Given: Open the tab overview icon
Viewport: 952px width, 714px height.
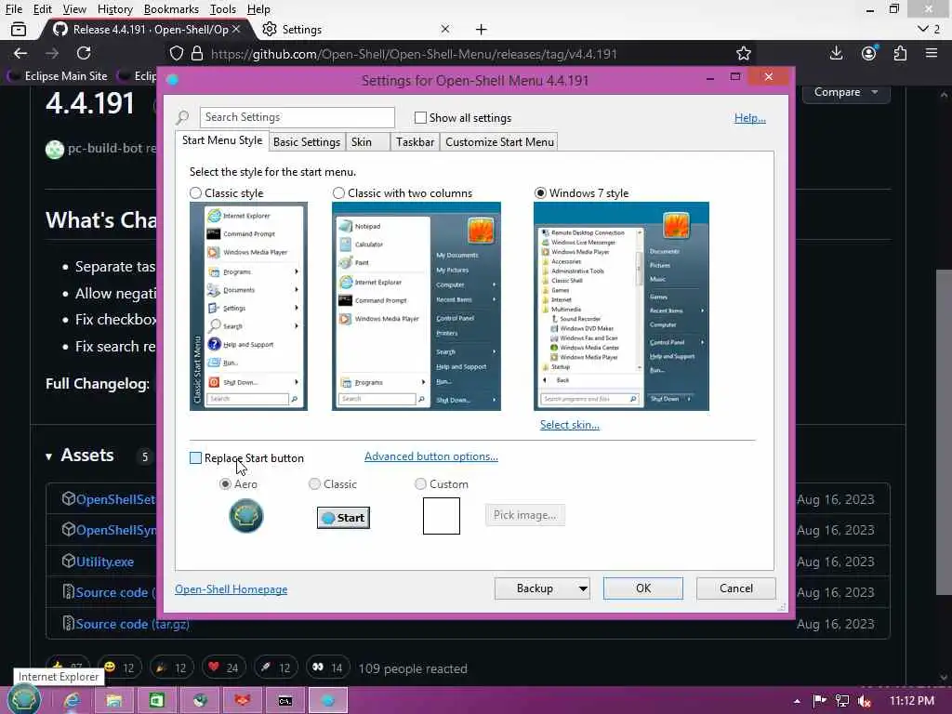Looking at the screenshot, I should tap(19, 29).
